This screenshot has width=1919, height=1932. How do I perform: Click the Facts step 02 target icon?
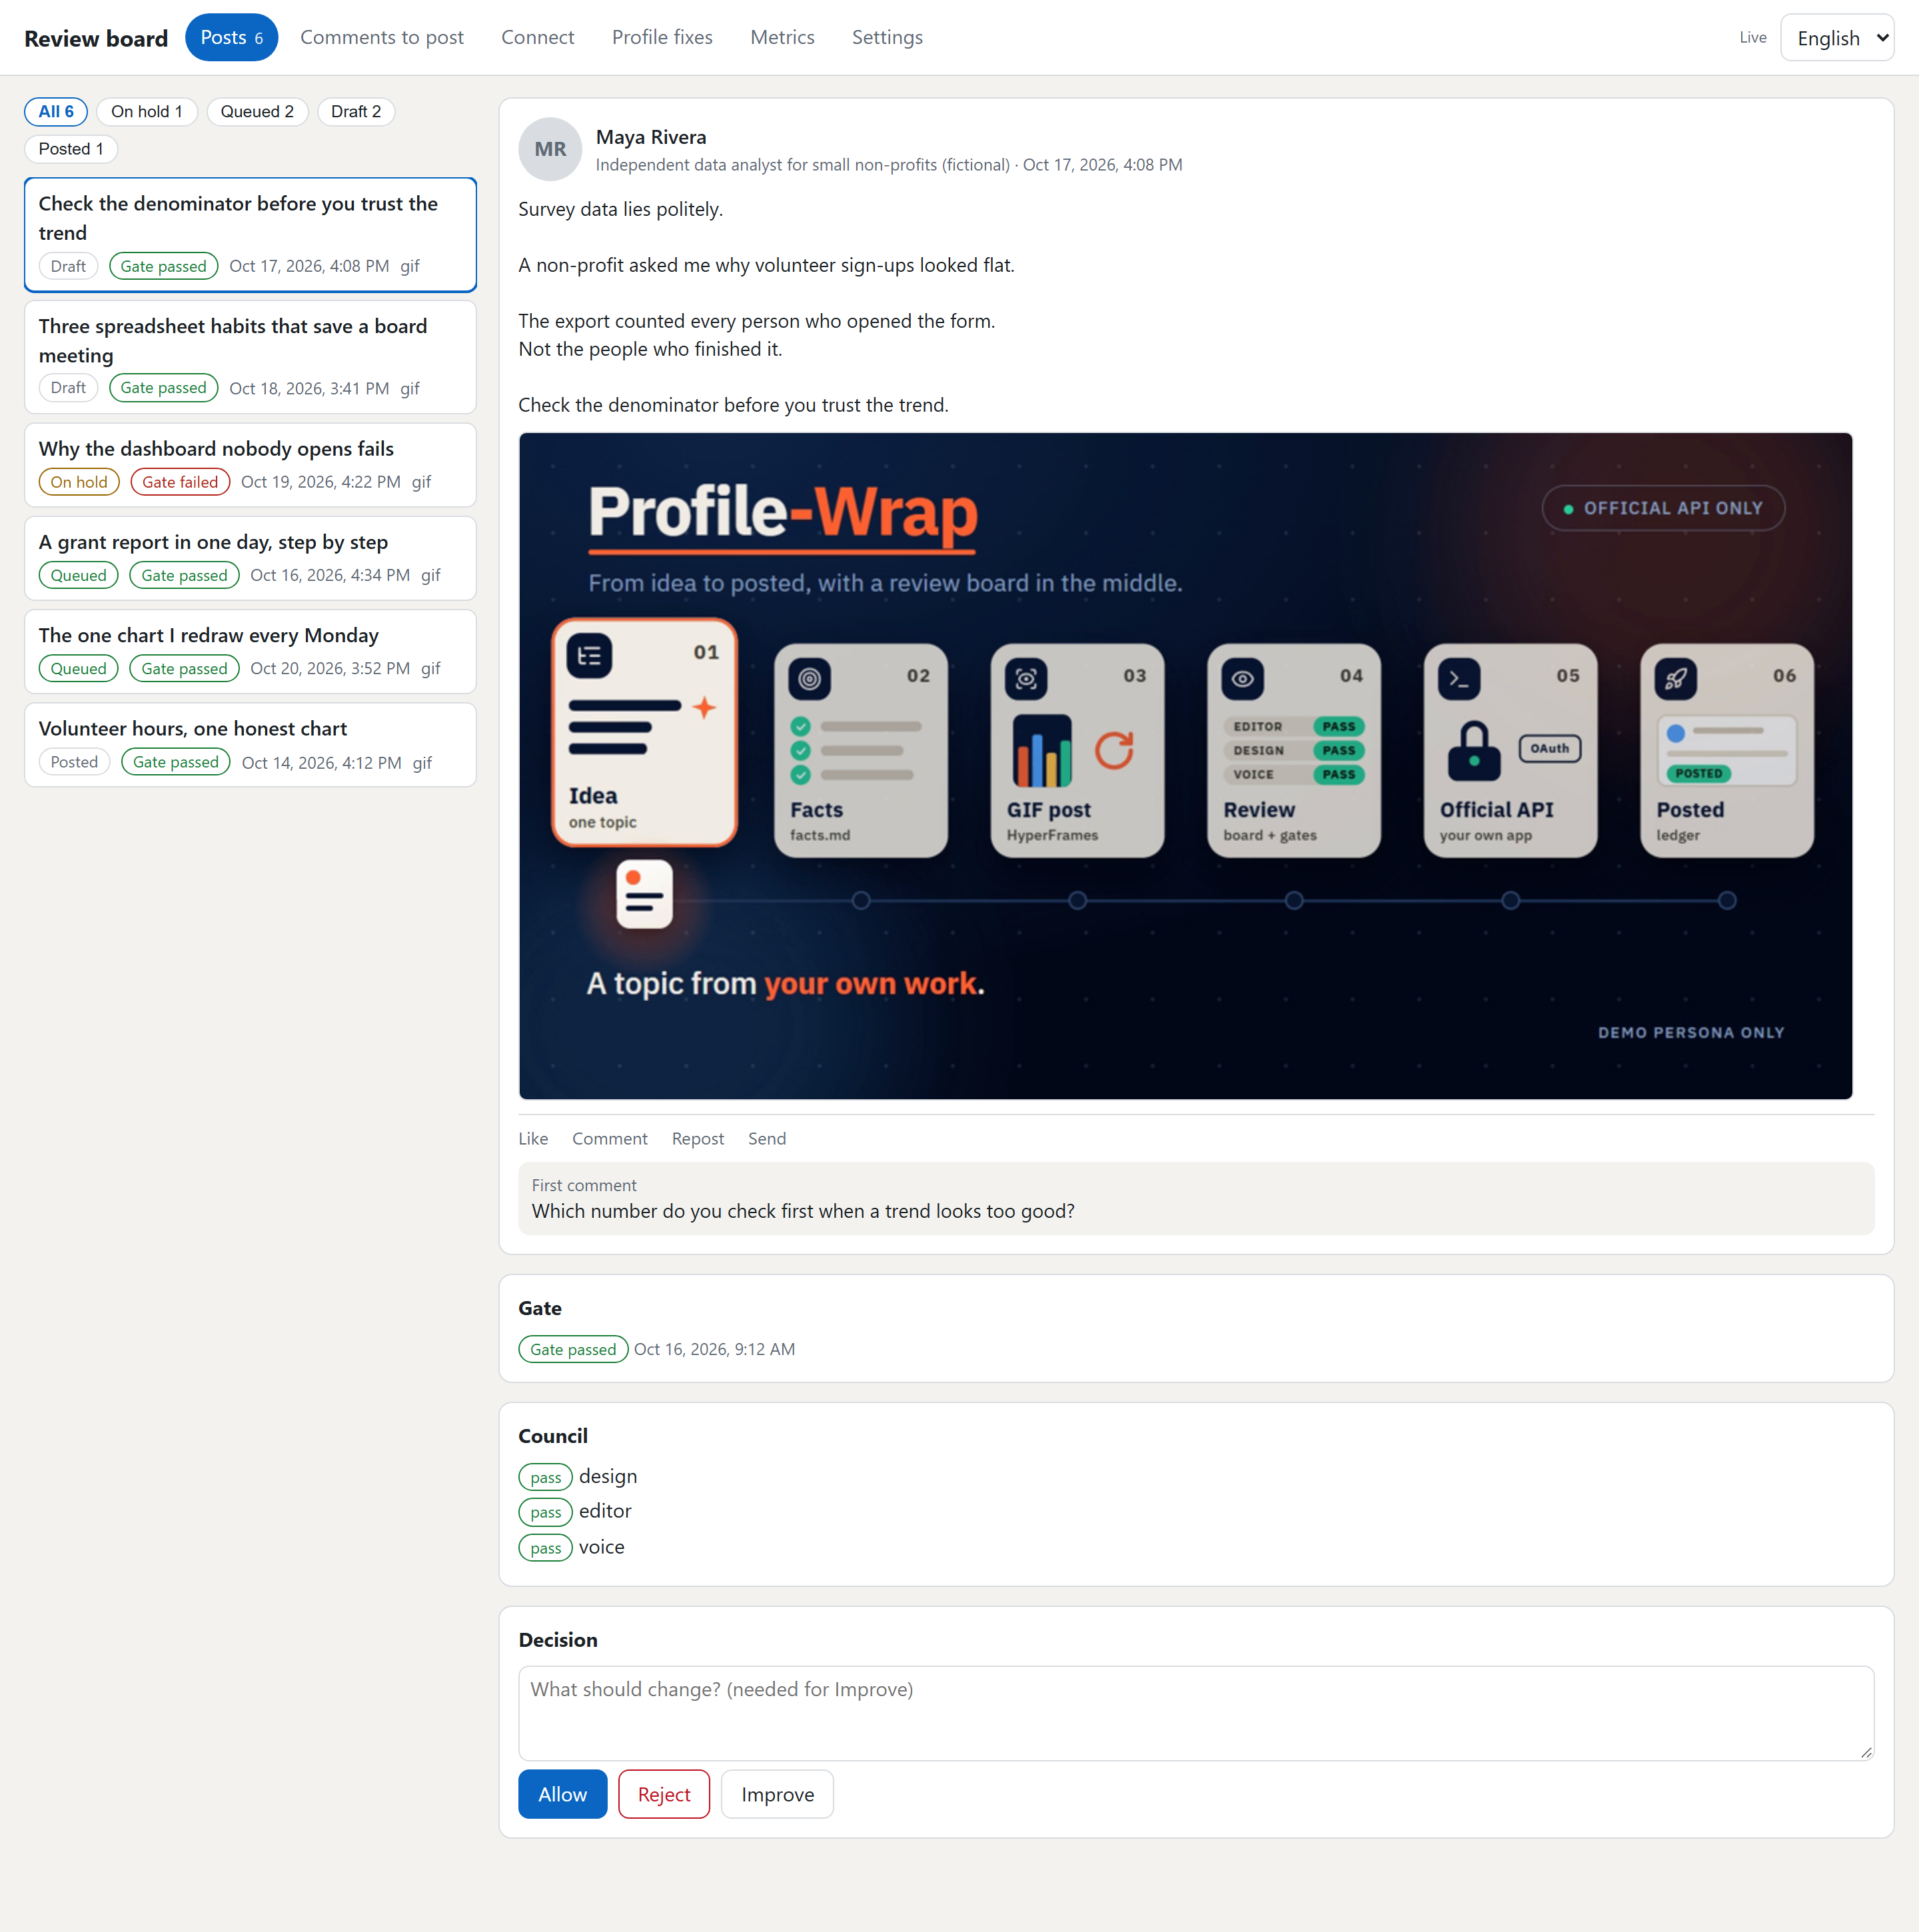810,679
